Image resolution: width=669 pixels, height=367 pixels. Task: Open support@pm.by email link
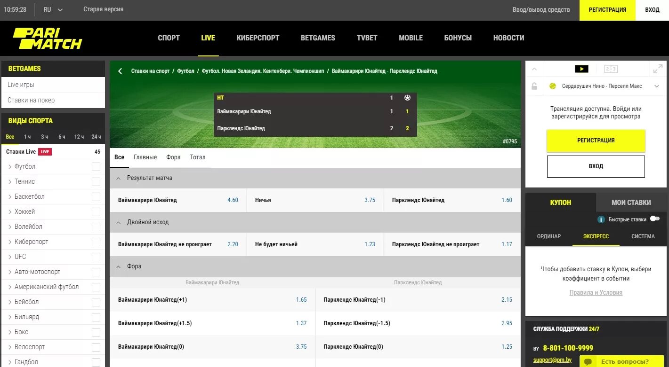[552, 360]
